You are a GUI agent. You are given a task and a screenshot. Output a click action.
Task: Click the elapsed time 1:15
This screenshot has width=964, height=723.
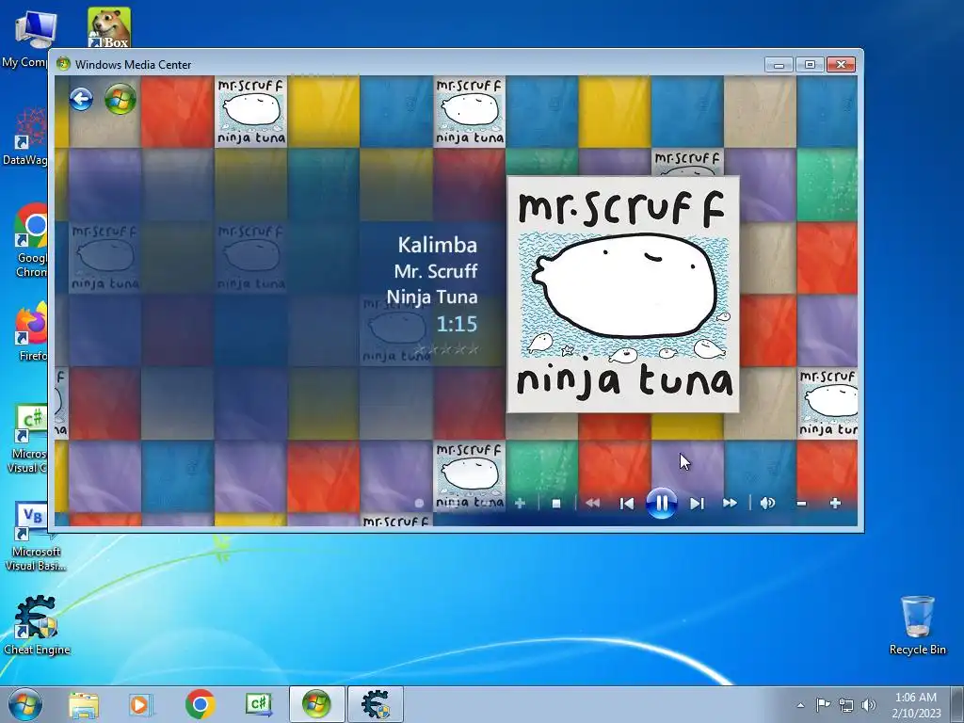pos(457,324)
